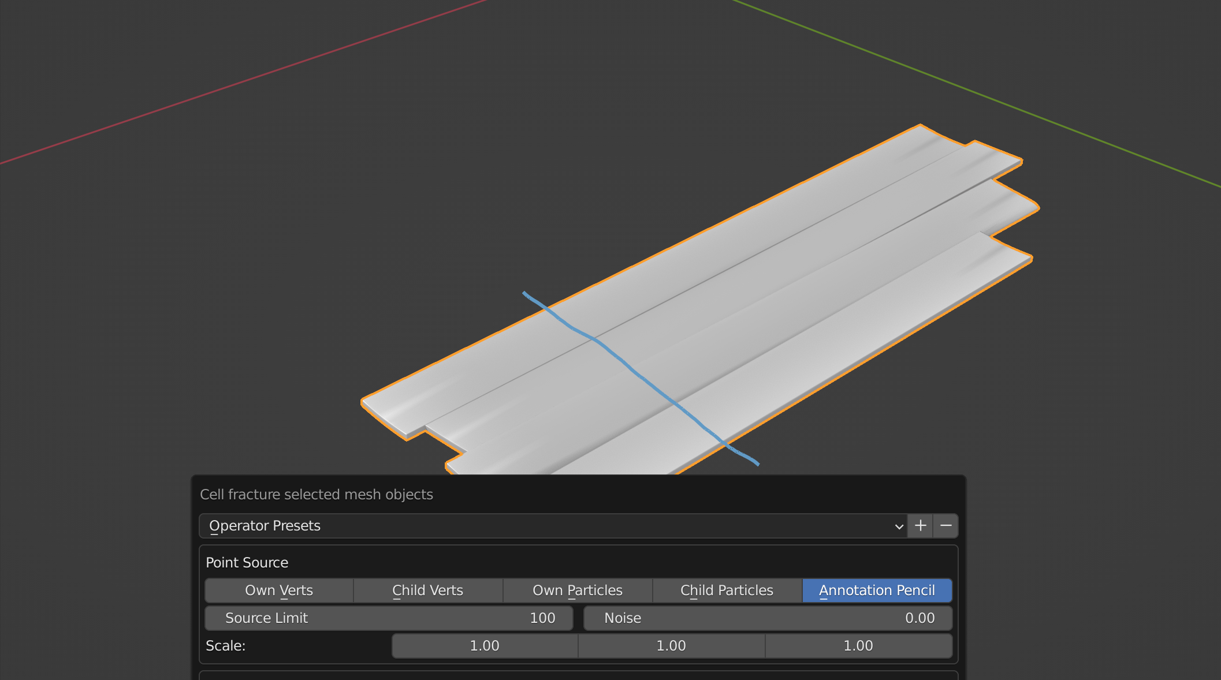Select Own Particles point source
This screenshot has width=1221, height=680.
(578, 591)
